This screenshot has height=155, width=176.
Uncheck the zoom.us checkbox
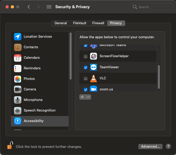pos(86,90)
